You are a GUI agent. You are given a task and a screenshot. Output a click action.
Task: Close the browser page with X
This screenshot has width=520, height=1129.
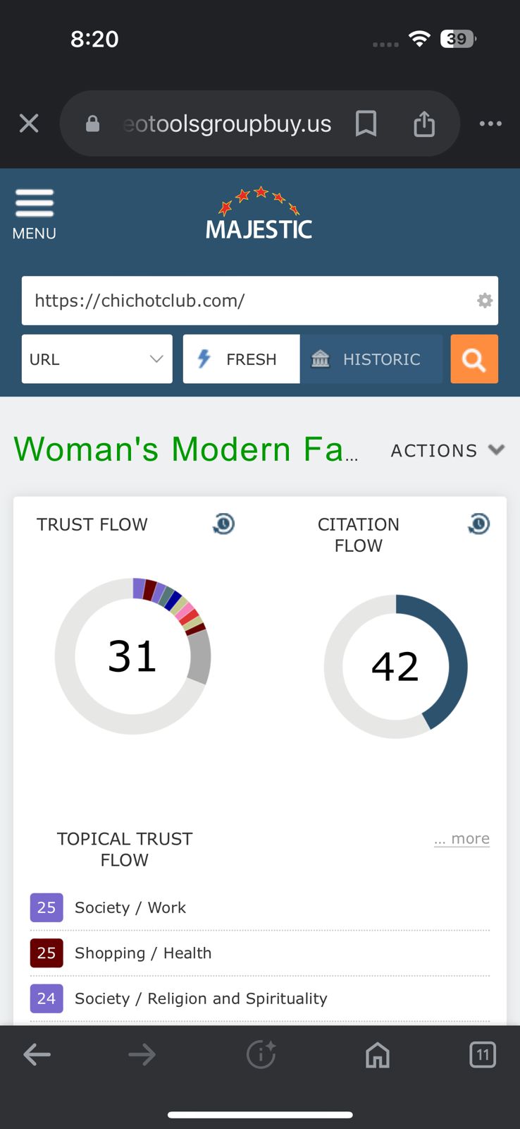click(29, 123)
